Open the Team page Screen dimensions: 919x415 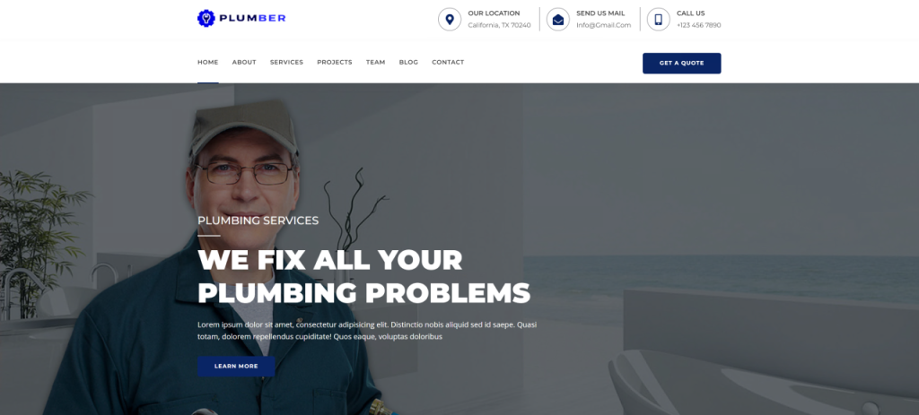coord(376,62)
